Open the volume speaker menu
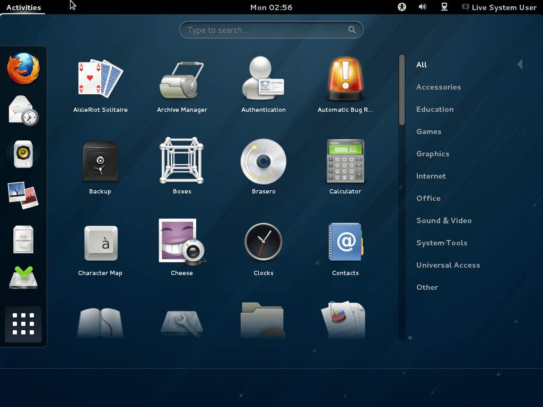 point(423,7)
